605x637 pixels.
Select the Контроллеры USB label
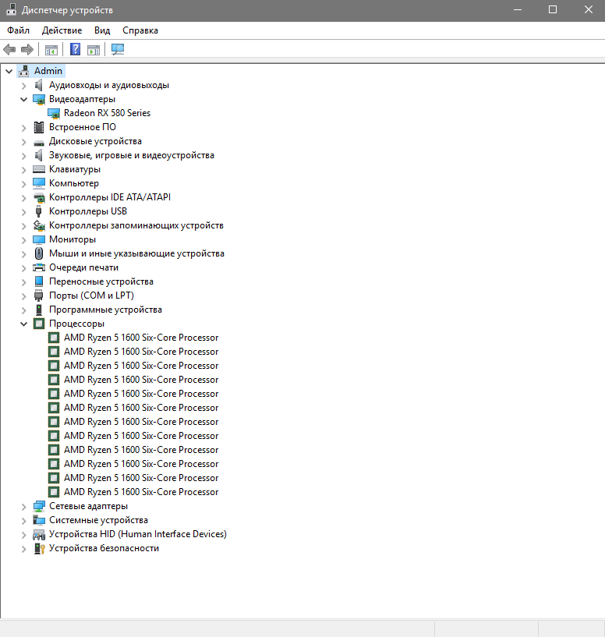coord(88,211)
